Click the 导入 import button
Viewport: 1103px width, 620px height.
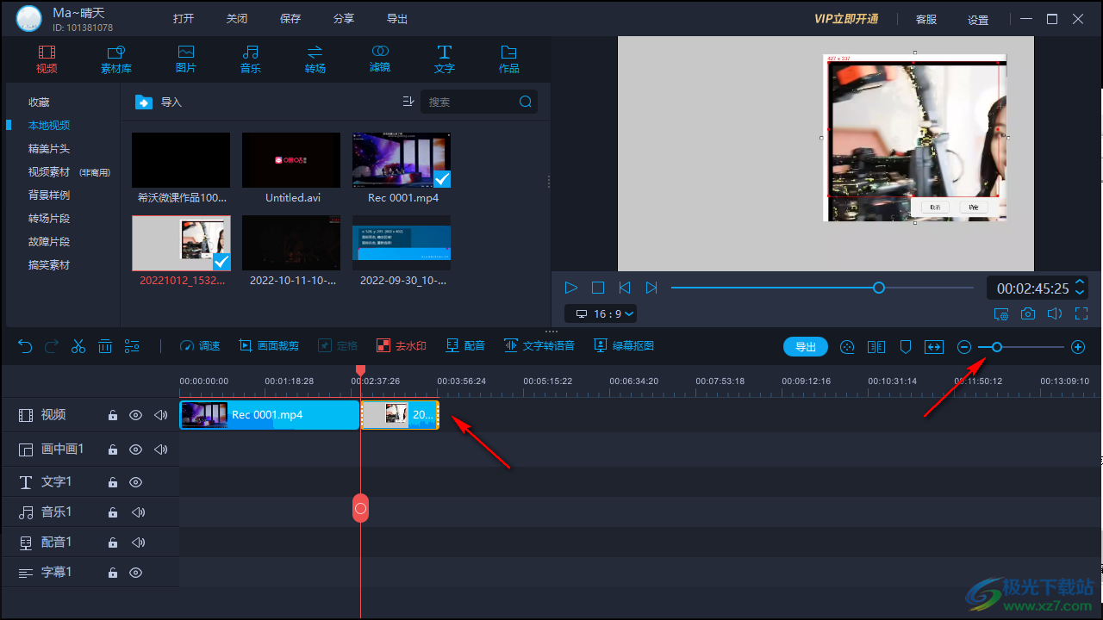(x=159, y=102)
